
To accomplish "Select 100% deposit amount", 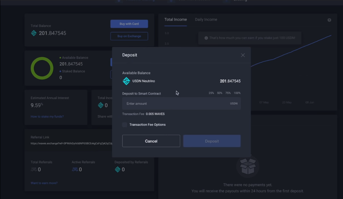I will (237, 93).
